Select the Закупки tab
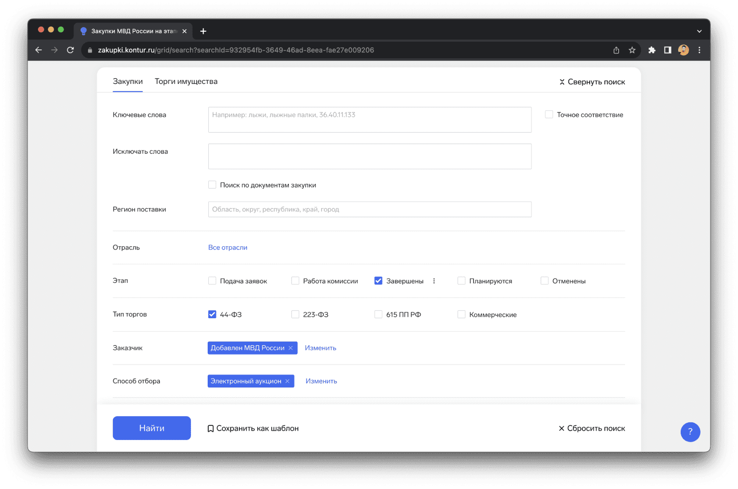Viewport: 738px width, 489px height. 128,81
